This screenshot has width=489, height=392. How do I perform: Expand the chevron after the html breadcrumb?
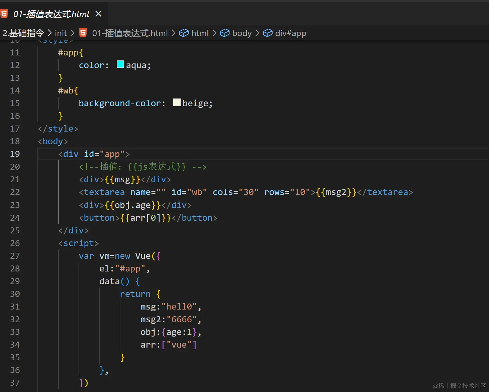coord(214,33)
